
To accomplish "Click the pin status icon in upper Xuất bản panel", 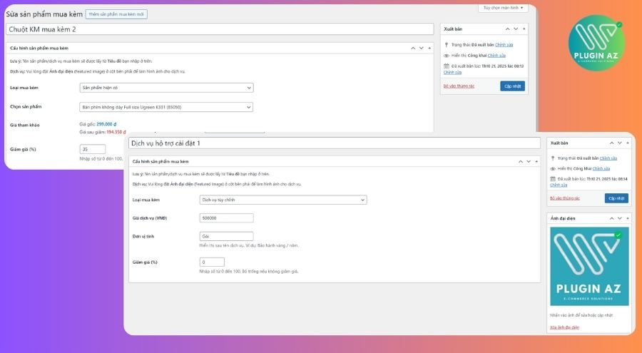I will 446,44.
